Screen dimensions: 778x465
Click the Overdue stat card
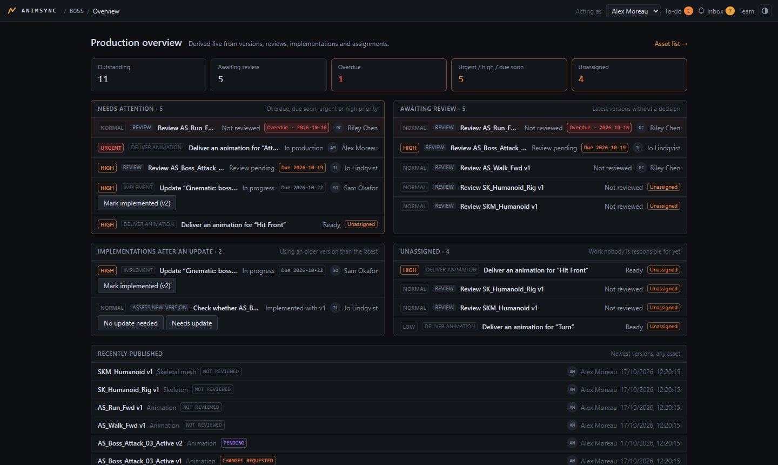coord(389,75)
